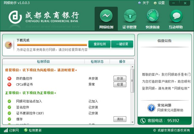
Task: Click the 检测状态 column header
Action: (x=97, y=62)
